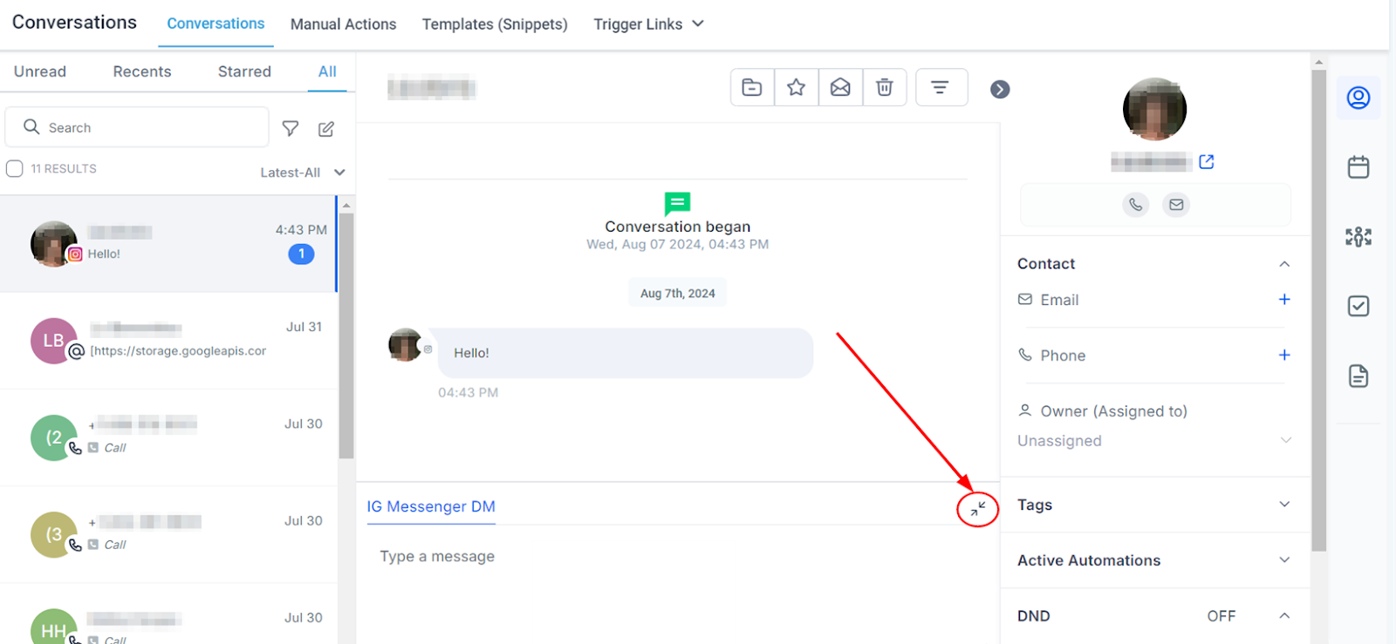Mark conversation as read envelope icon
Image resolution: width=1396 pixels, height=644 pixels.
click(840, 87)
